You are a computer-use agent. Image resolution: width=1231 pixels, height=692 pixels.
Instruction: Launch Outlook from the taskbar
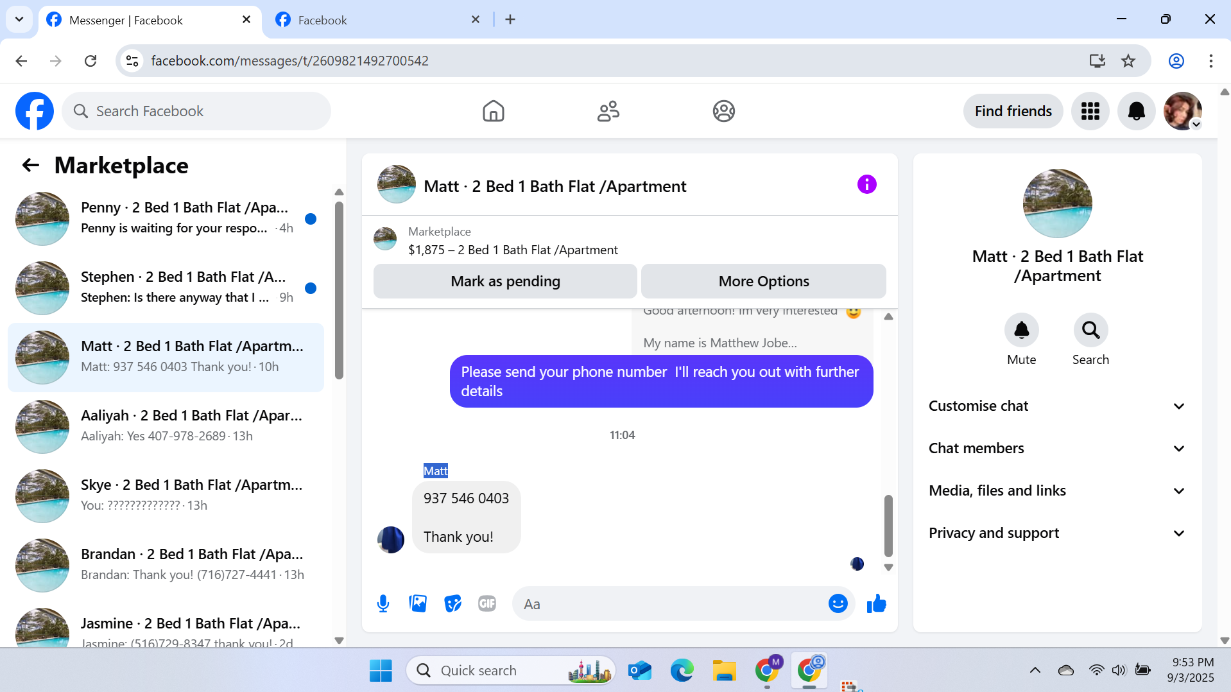coord(640,670)
